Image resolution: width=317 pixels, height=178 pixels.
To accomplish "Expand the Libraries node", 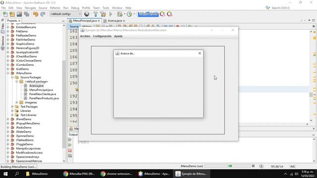I will (x=12, y=111).
